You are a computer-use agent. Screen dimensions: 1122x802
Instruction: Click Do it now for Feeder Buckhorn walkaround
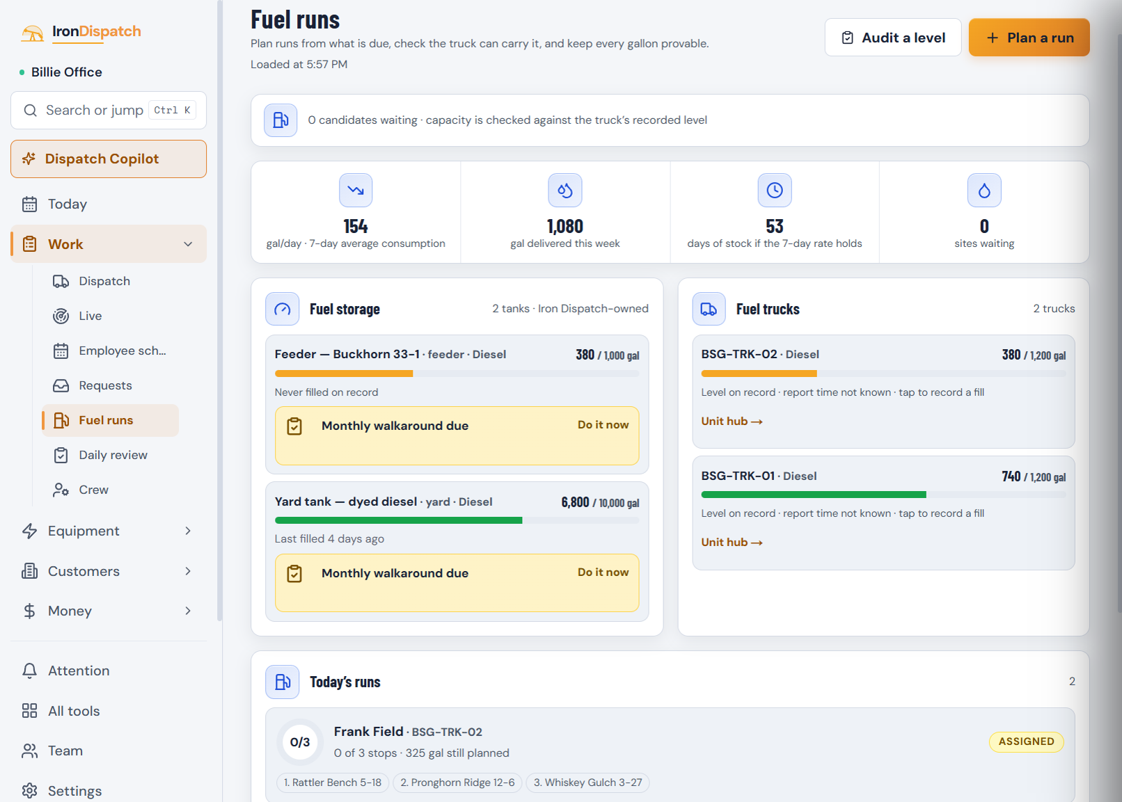603,425
